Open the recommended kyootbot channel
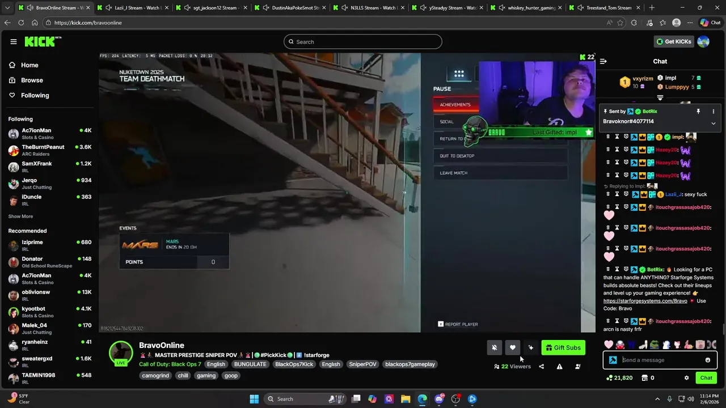 point(50,312)
